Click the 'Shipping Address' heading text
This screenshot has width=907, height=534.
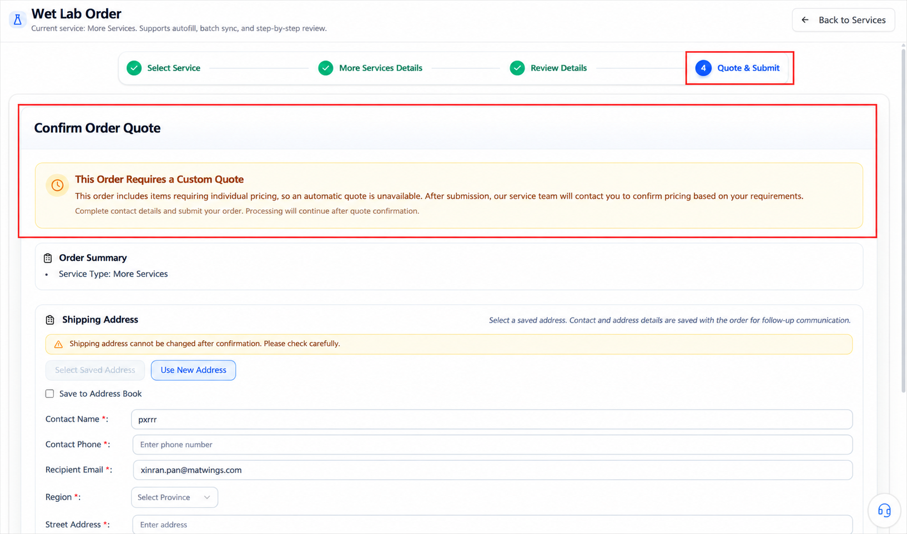coord(100,320)
